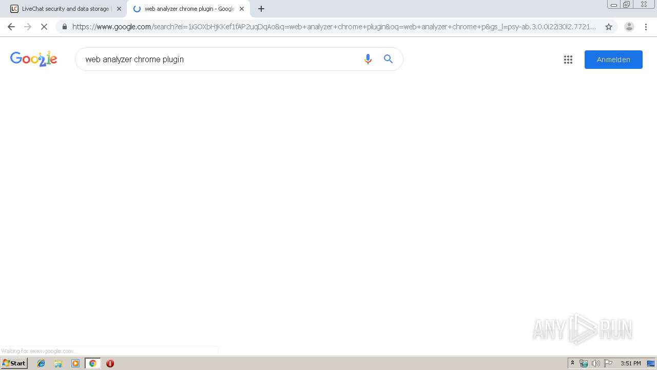The width and height of the screenshot is (657, 370).
Task: Select Chrome in the taskbar
Action: pos(93,363)
